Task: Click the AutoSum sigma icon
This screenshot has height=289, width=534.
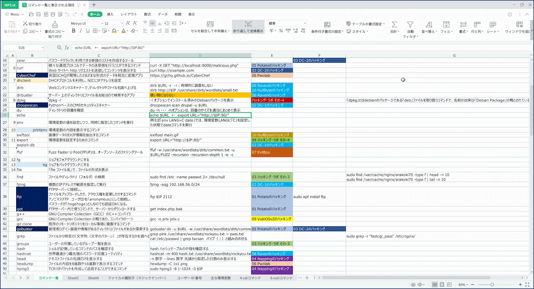Action: click(394, 24)
